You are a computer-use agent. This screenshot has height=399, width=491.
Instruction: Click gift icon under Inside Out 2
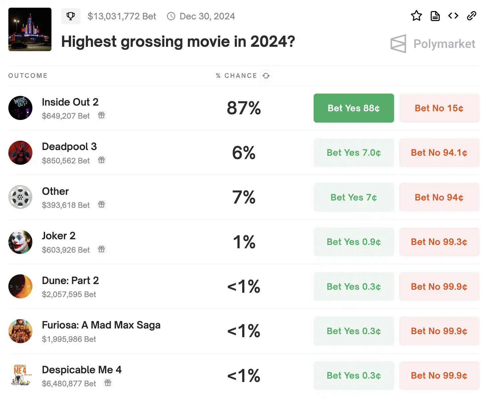(x=102, y=115)
